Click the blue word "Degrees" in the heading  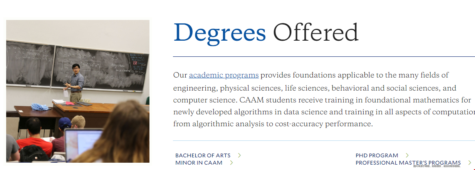coord(220,33)
